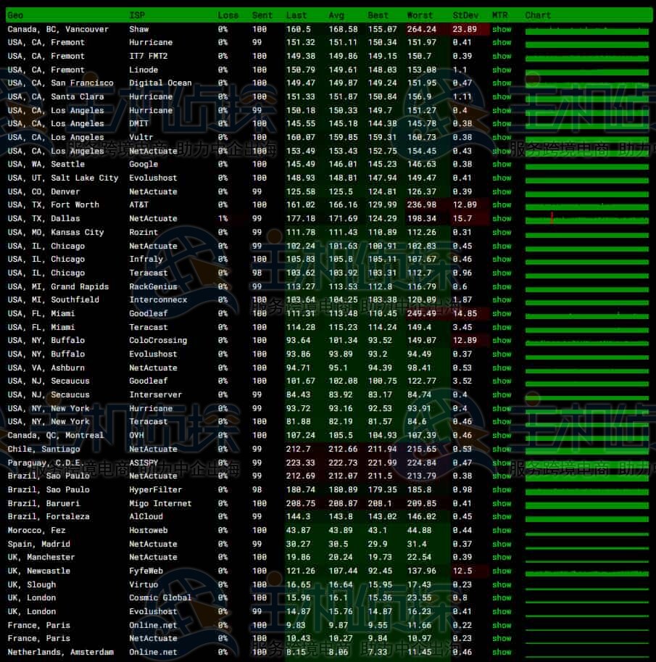Open show for Secaucus Interserver row

coord(502,394)
